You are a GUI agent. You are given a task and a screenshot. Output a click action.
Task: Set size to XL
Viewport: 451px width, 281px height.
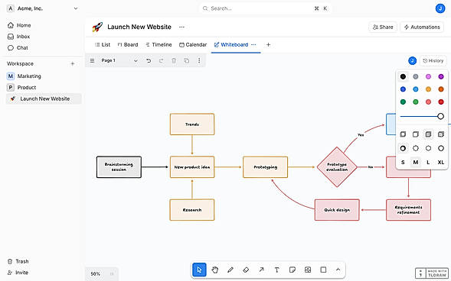(441, 162)
